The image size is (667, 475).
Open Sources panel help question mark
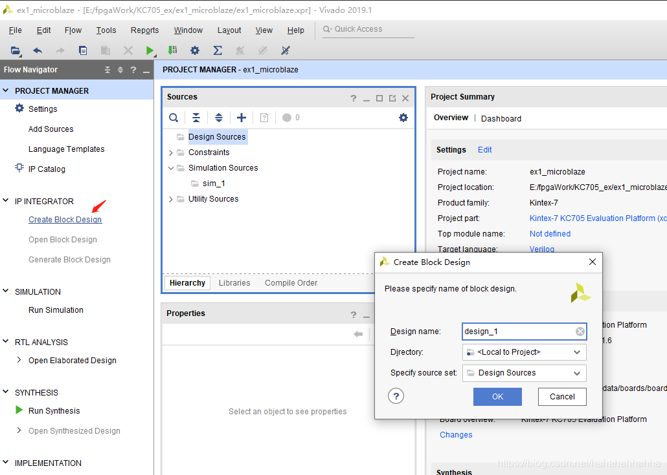coord(354,98)
